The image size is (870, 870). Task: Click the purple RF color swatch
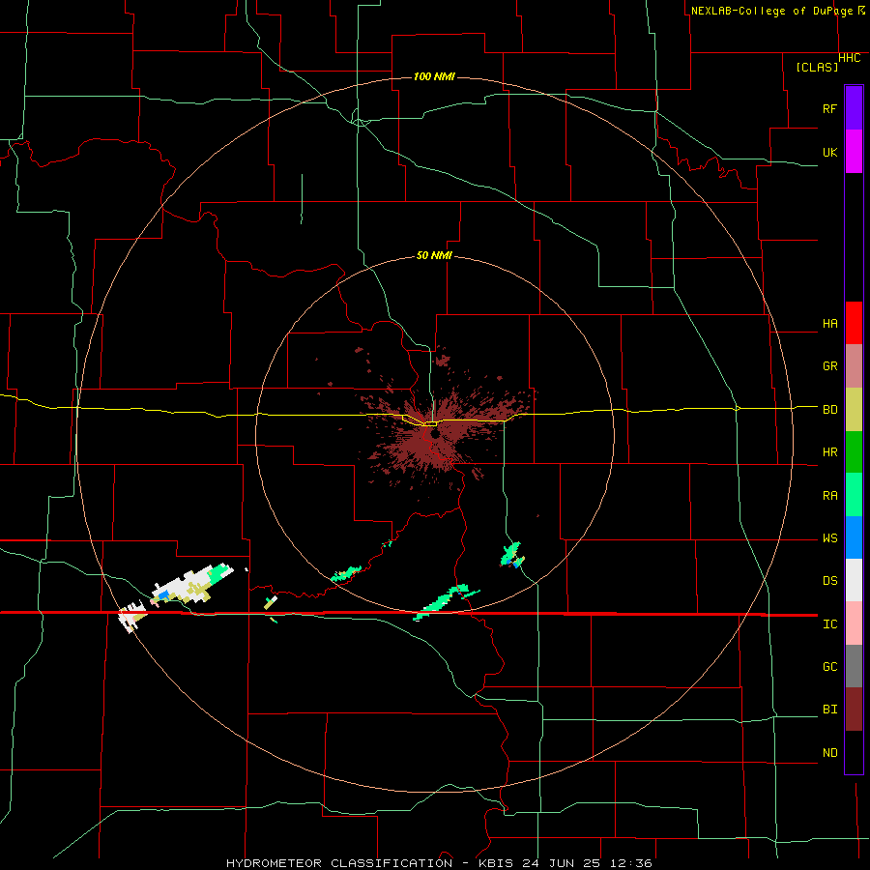click(x=854, y=108)
